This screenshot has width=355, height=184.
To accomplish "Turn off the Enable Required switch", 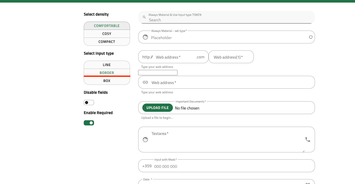I will (x=89, y=123).
